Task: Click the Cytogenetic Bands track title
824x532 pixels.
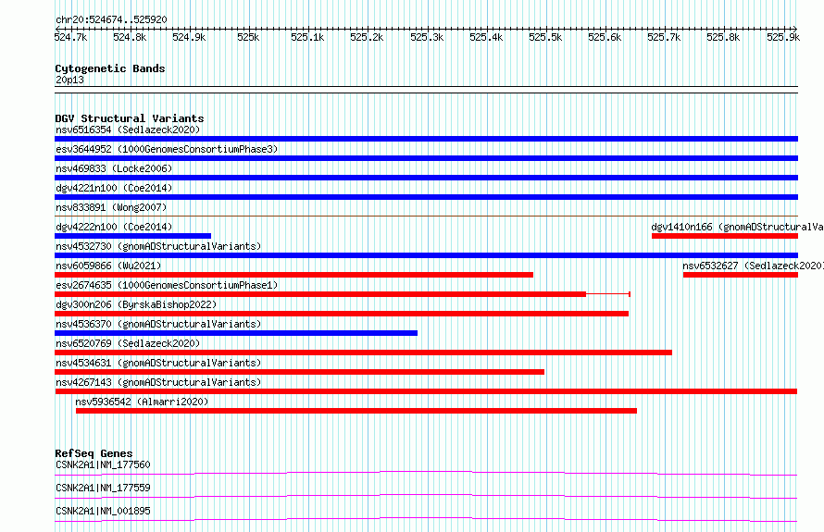Action: point(110,68)
